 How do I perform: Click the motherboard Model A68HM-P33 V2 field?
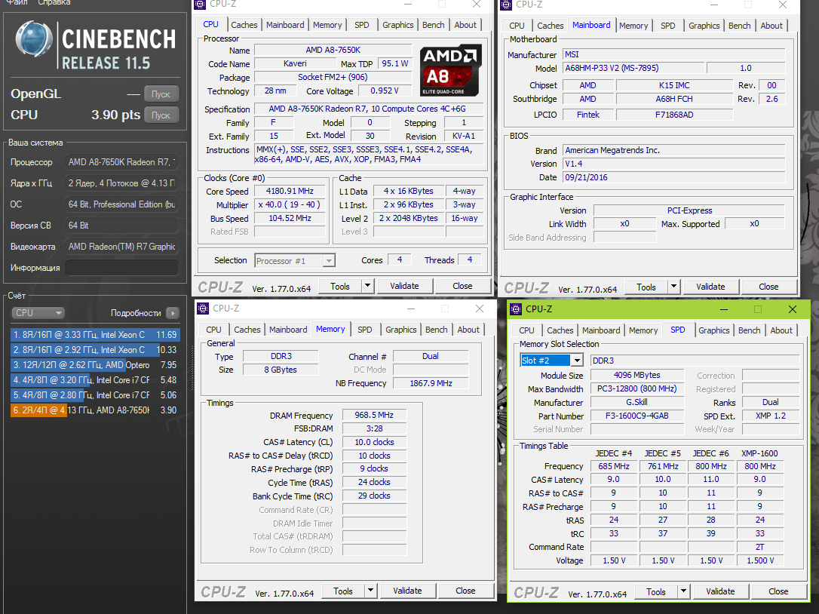[x=632, y=68]
